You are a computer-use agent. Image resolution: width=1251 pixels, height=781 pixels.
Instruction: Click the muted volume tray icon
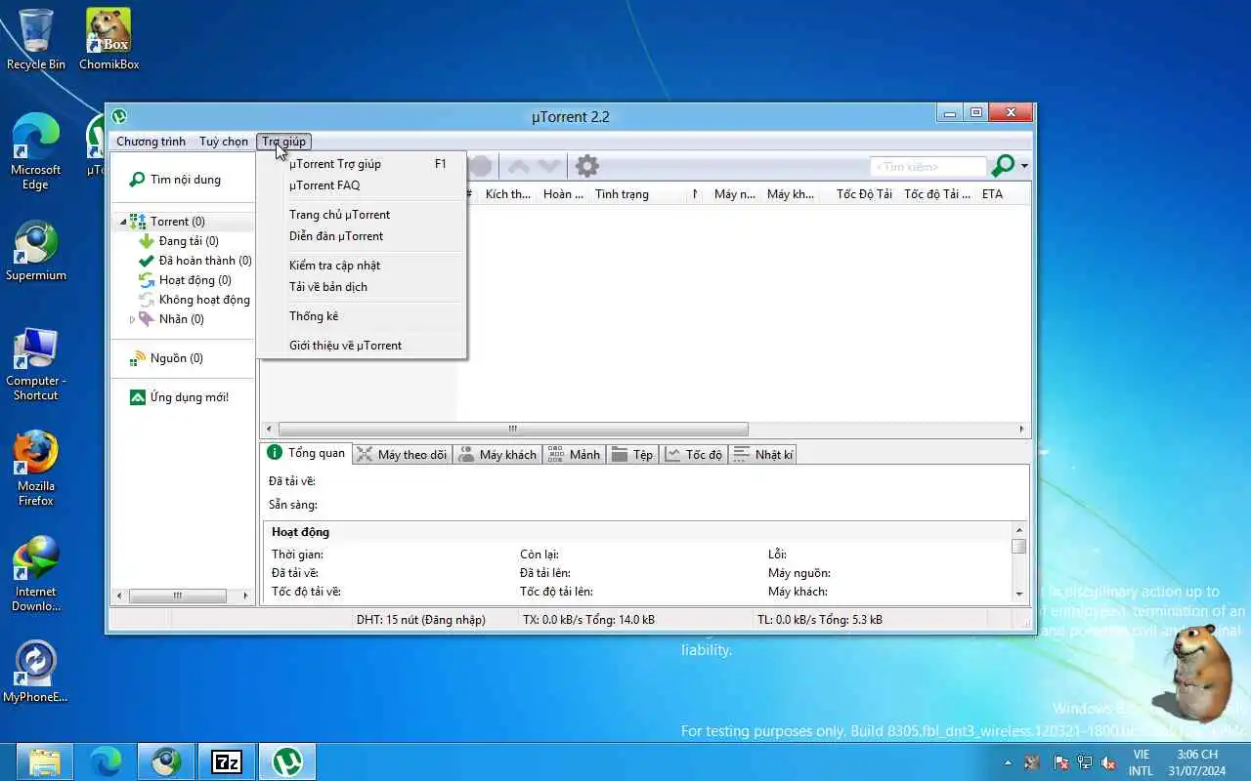[1108, 762]
